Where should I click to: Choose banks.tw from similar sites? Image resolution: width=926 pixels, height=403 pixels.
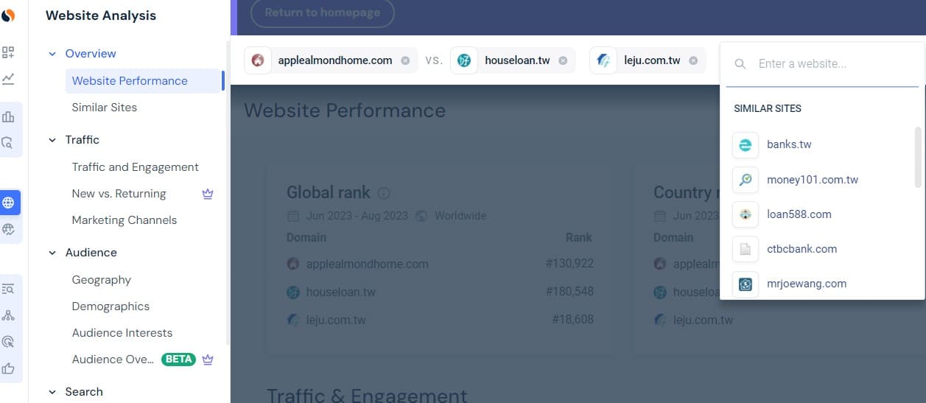789,144
